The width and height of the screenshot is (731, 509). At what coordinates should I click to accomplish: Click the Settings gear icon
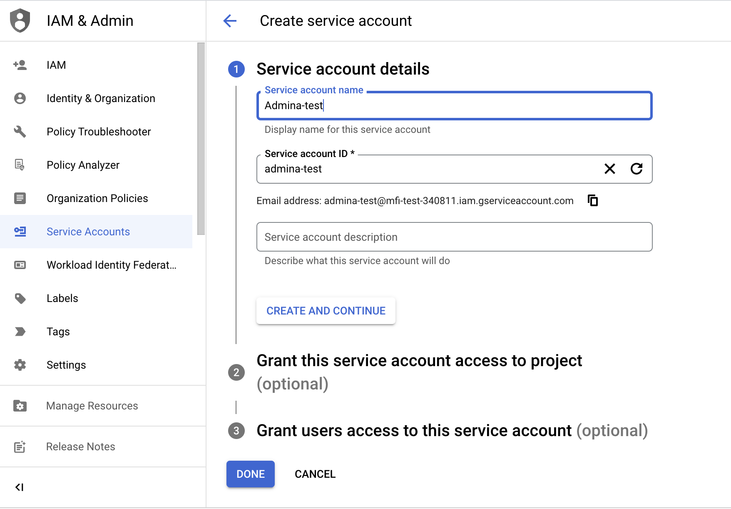20,365
